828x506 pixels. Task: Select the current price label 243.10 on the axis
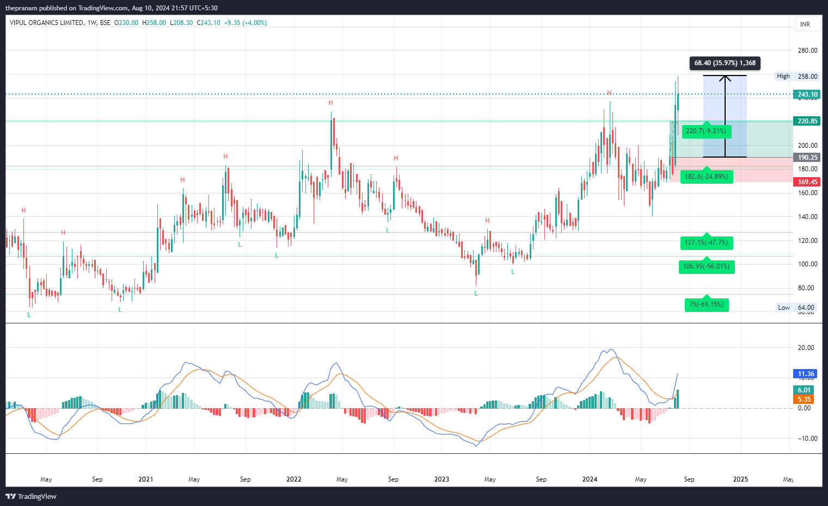pos(807,95)
